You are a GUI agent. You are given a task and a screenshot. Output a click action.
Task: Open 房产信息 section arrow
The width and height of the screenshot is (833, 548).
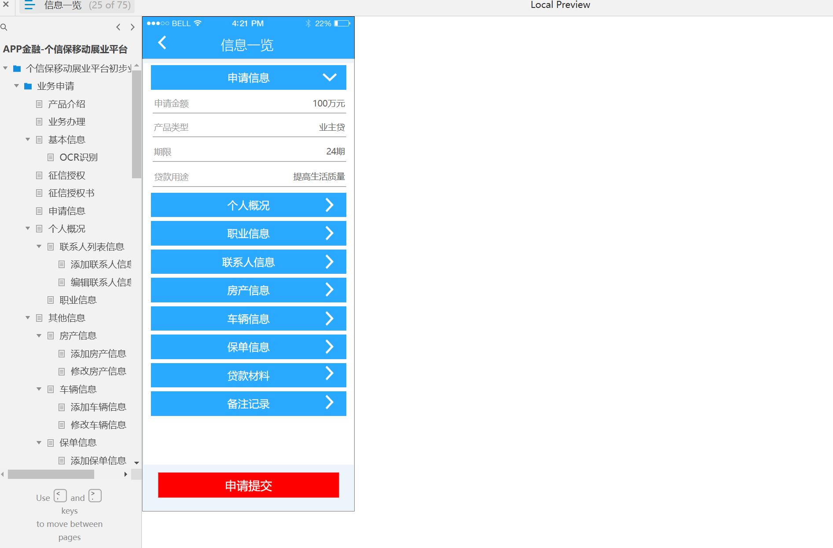point(329,289)
